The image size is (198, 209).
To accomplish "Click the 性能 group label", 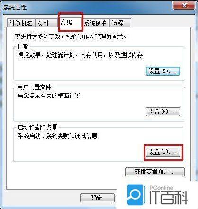I will click(x=23, y=47).
